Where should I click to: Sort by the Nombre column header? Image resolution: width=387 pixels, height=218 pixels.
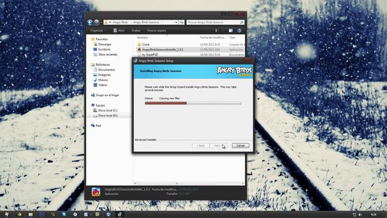tap(143, 38)
